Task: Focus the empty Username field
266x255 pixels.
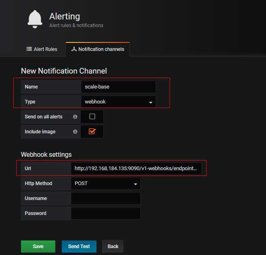Action: [x=105, y=198]
